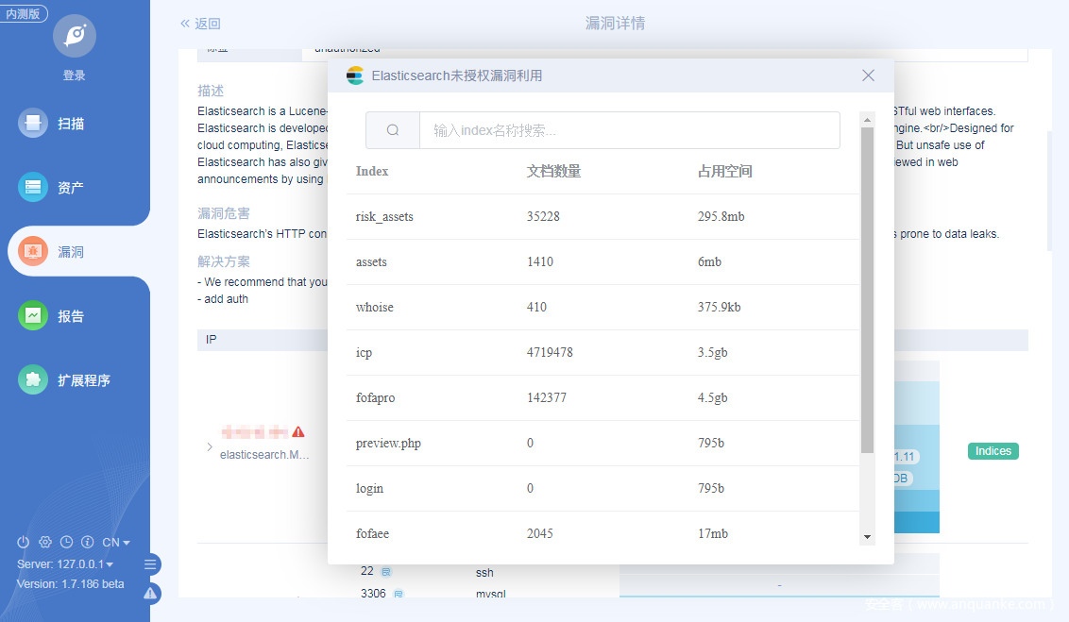The width and height of the screenshot is (1069, 622).
Task: Click the 4.5gb size of fofapro
Action: point(712,398)
